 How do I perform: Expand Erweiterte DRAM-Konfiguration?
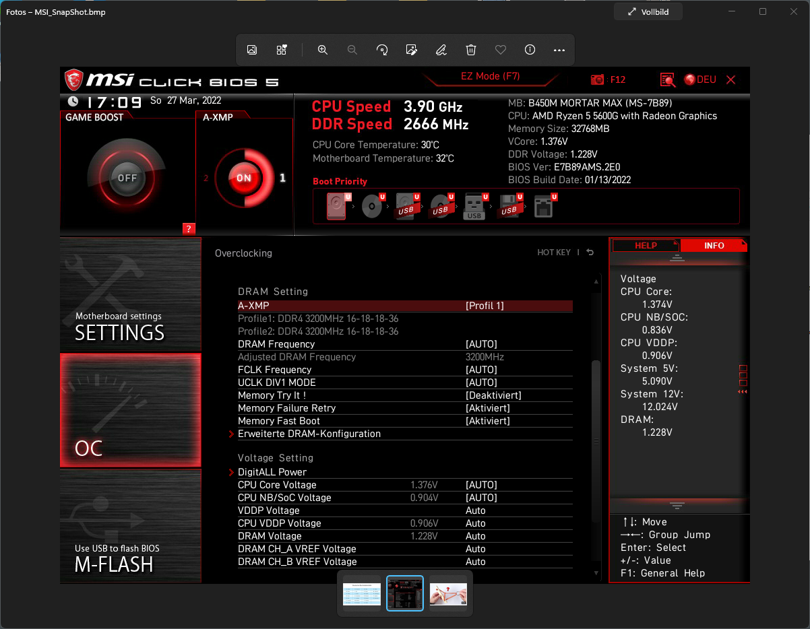309,433
